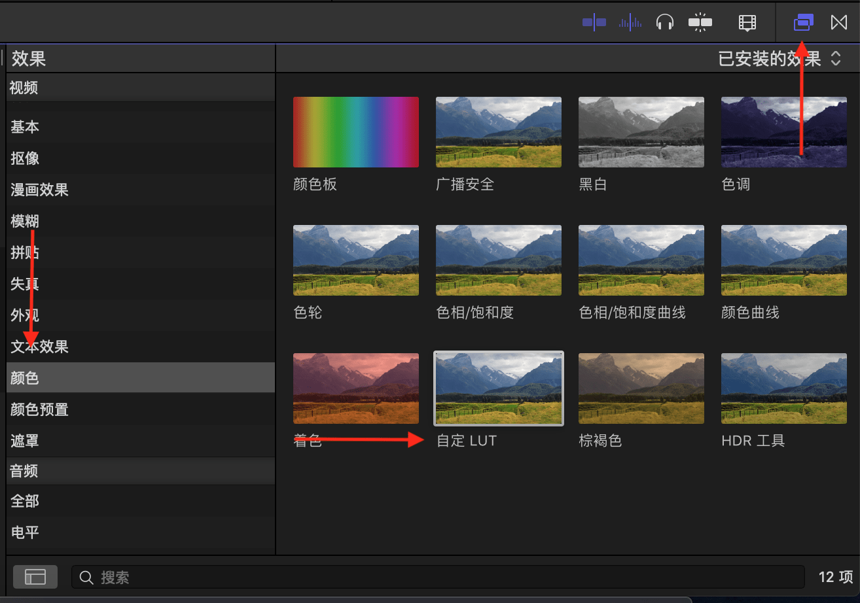Click the magnifier icon in the search field
The width and height of the screenshot is (860, 603).
pyautogui.click(x=86, y=577)
